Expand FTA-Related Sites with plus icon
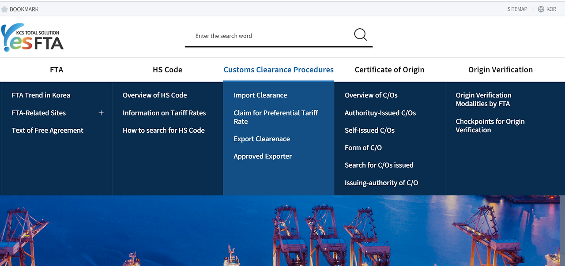This screenshot has height=266, width=565. (x=101, y=113)
